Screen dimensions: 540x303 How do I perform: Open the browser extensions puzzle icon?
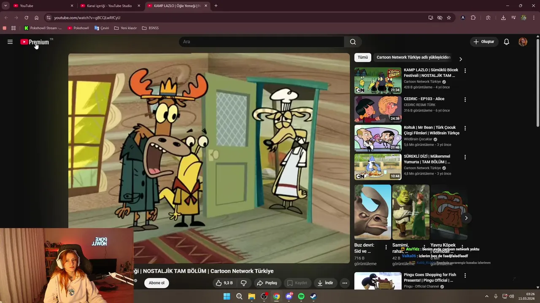(473, 18)
